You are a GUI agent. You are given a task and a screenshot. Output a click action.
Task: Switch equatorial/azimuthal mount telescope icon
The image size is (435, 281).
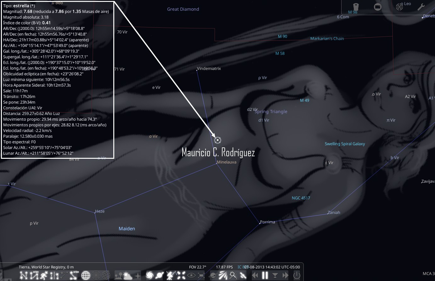(x=170, y=276)
